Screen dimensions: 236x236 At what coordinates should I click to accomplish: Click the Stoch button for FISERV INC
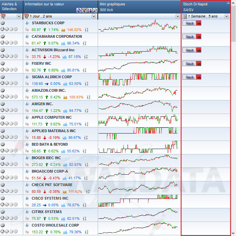(x=189, y=63)
